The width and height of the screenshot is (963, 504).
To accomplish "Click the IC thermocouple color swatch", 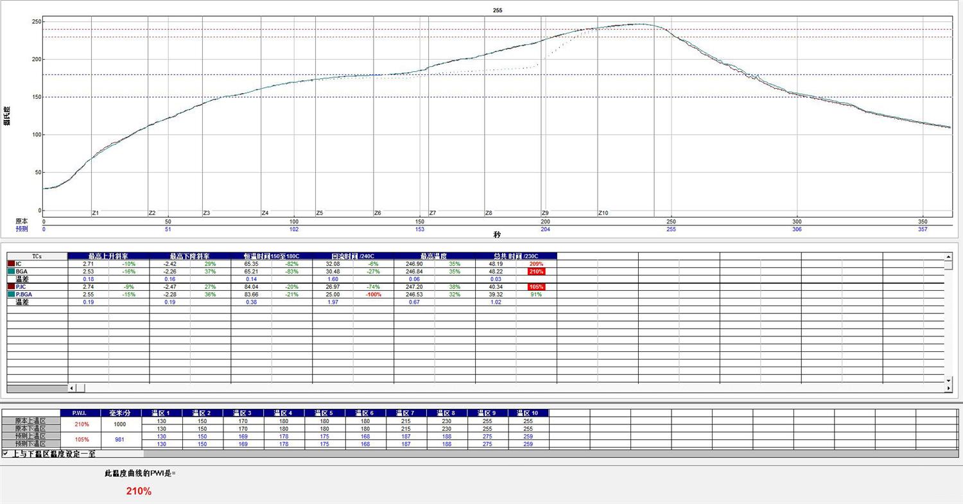I will 11,264.
